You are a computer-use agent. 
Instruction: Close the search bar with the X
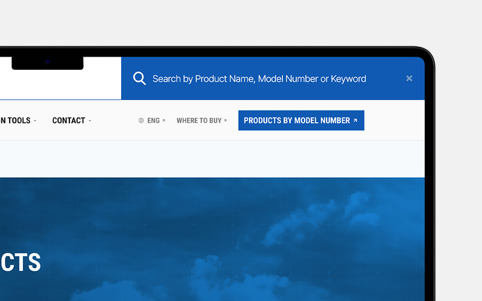pos(409,78)
